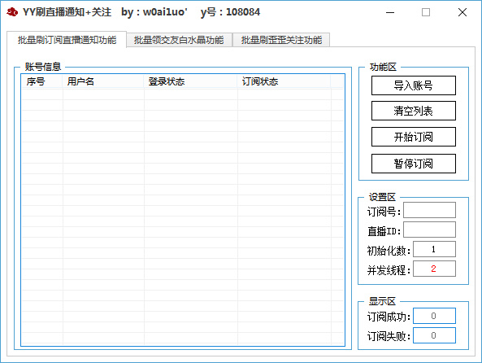The width and height of the screenshot is (482, 363).
Task: Click the 显示区 group label
Action: tap(382, 301)
